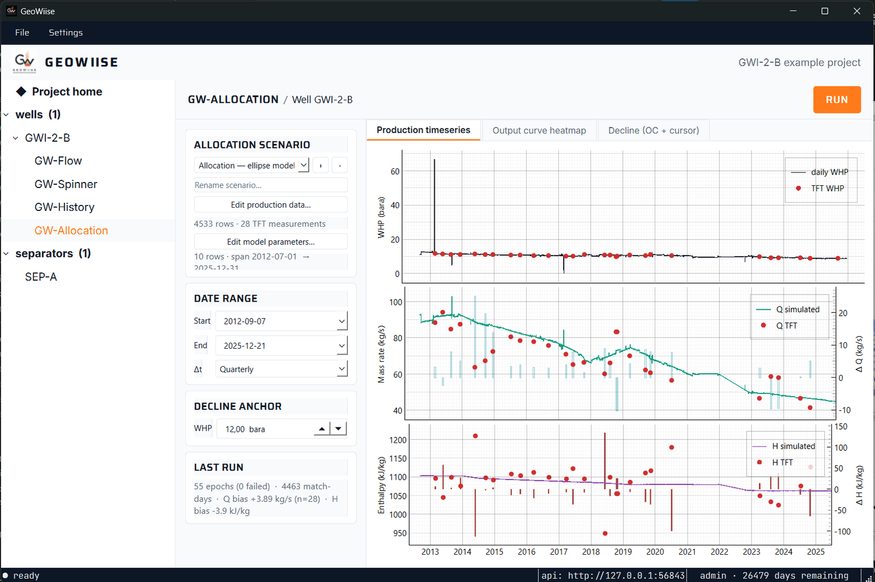This screenshot has height=582, width=875.
Task: Collapse the GWI-2-B well node
Action: point(16,138)
